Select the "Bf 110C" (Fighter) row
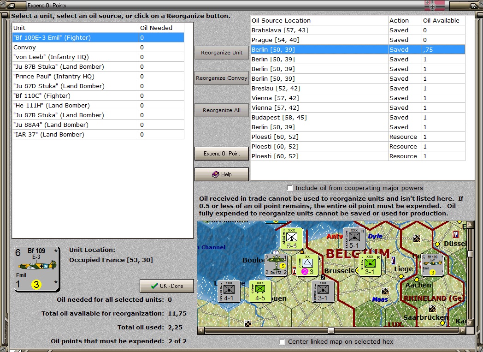The width and height of the screenshot is (483, 352). point(98,96)
